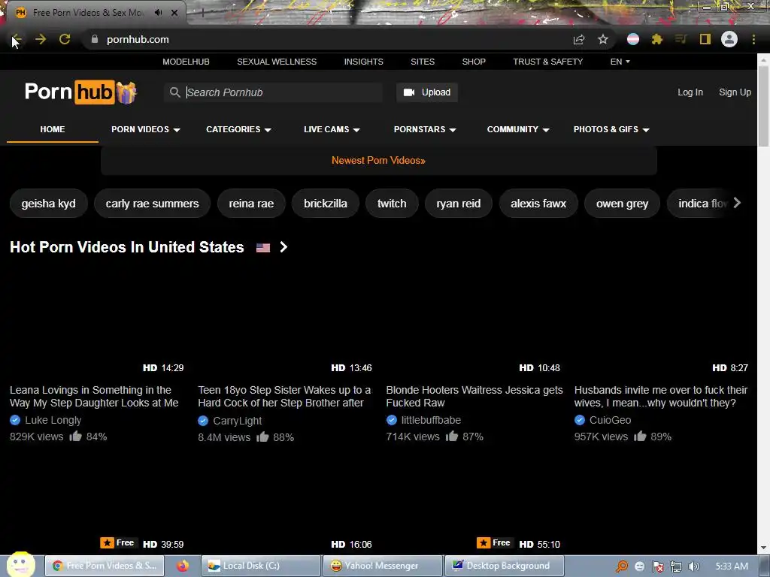This screenshot has height=577, width=770.
Task: Bookmark this page with the star icon
Action: (x=603, y=39)
